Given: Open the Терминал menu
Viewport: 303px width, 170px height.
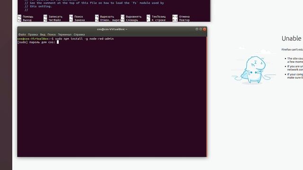Looking at the screenshot, I should pos(65,34).
